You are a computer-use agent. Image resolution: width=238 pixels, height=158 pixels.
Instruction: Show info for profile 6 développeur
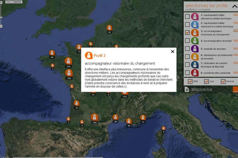236,55
